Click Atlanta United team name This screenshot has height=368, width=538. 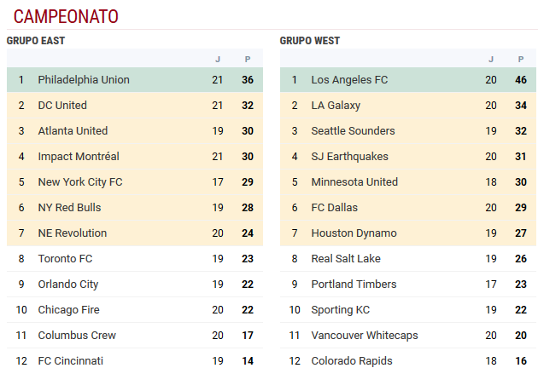point(73,131)
